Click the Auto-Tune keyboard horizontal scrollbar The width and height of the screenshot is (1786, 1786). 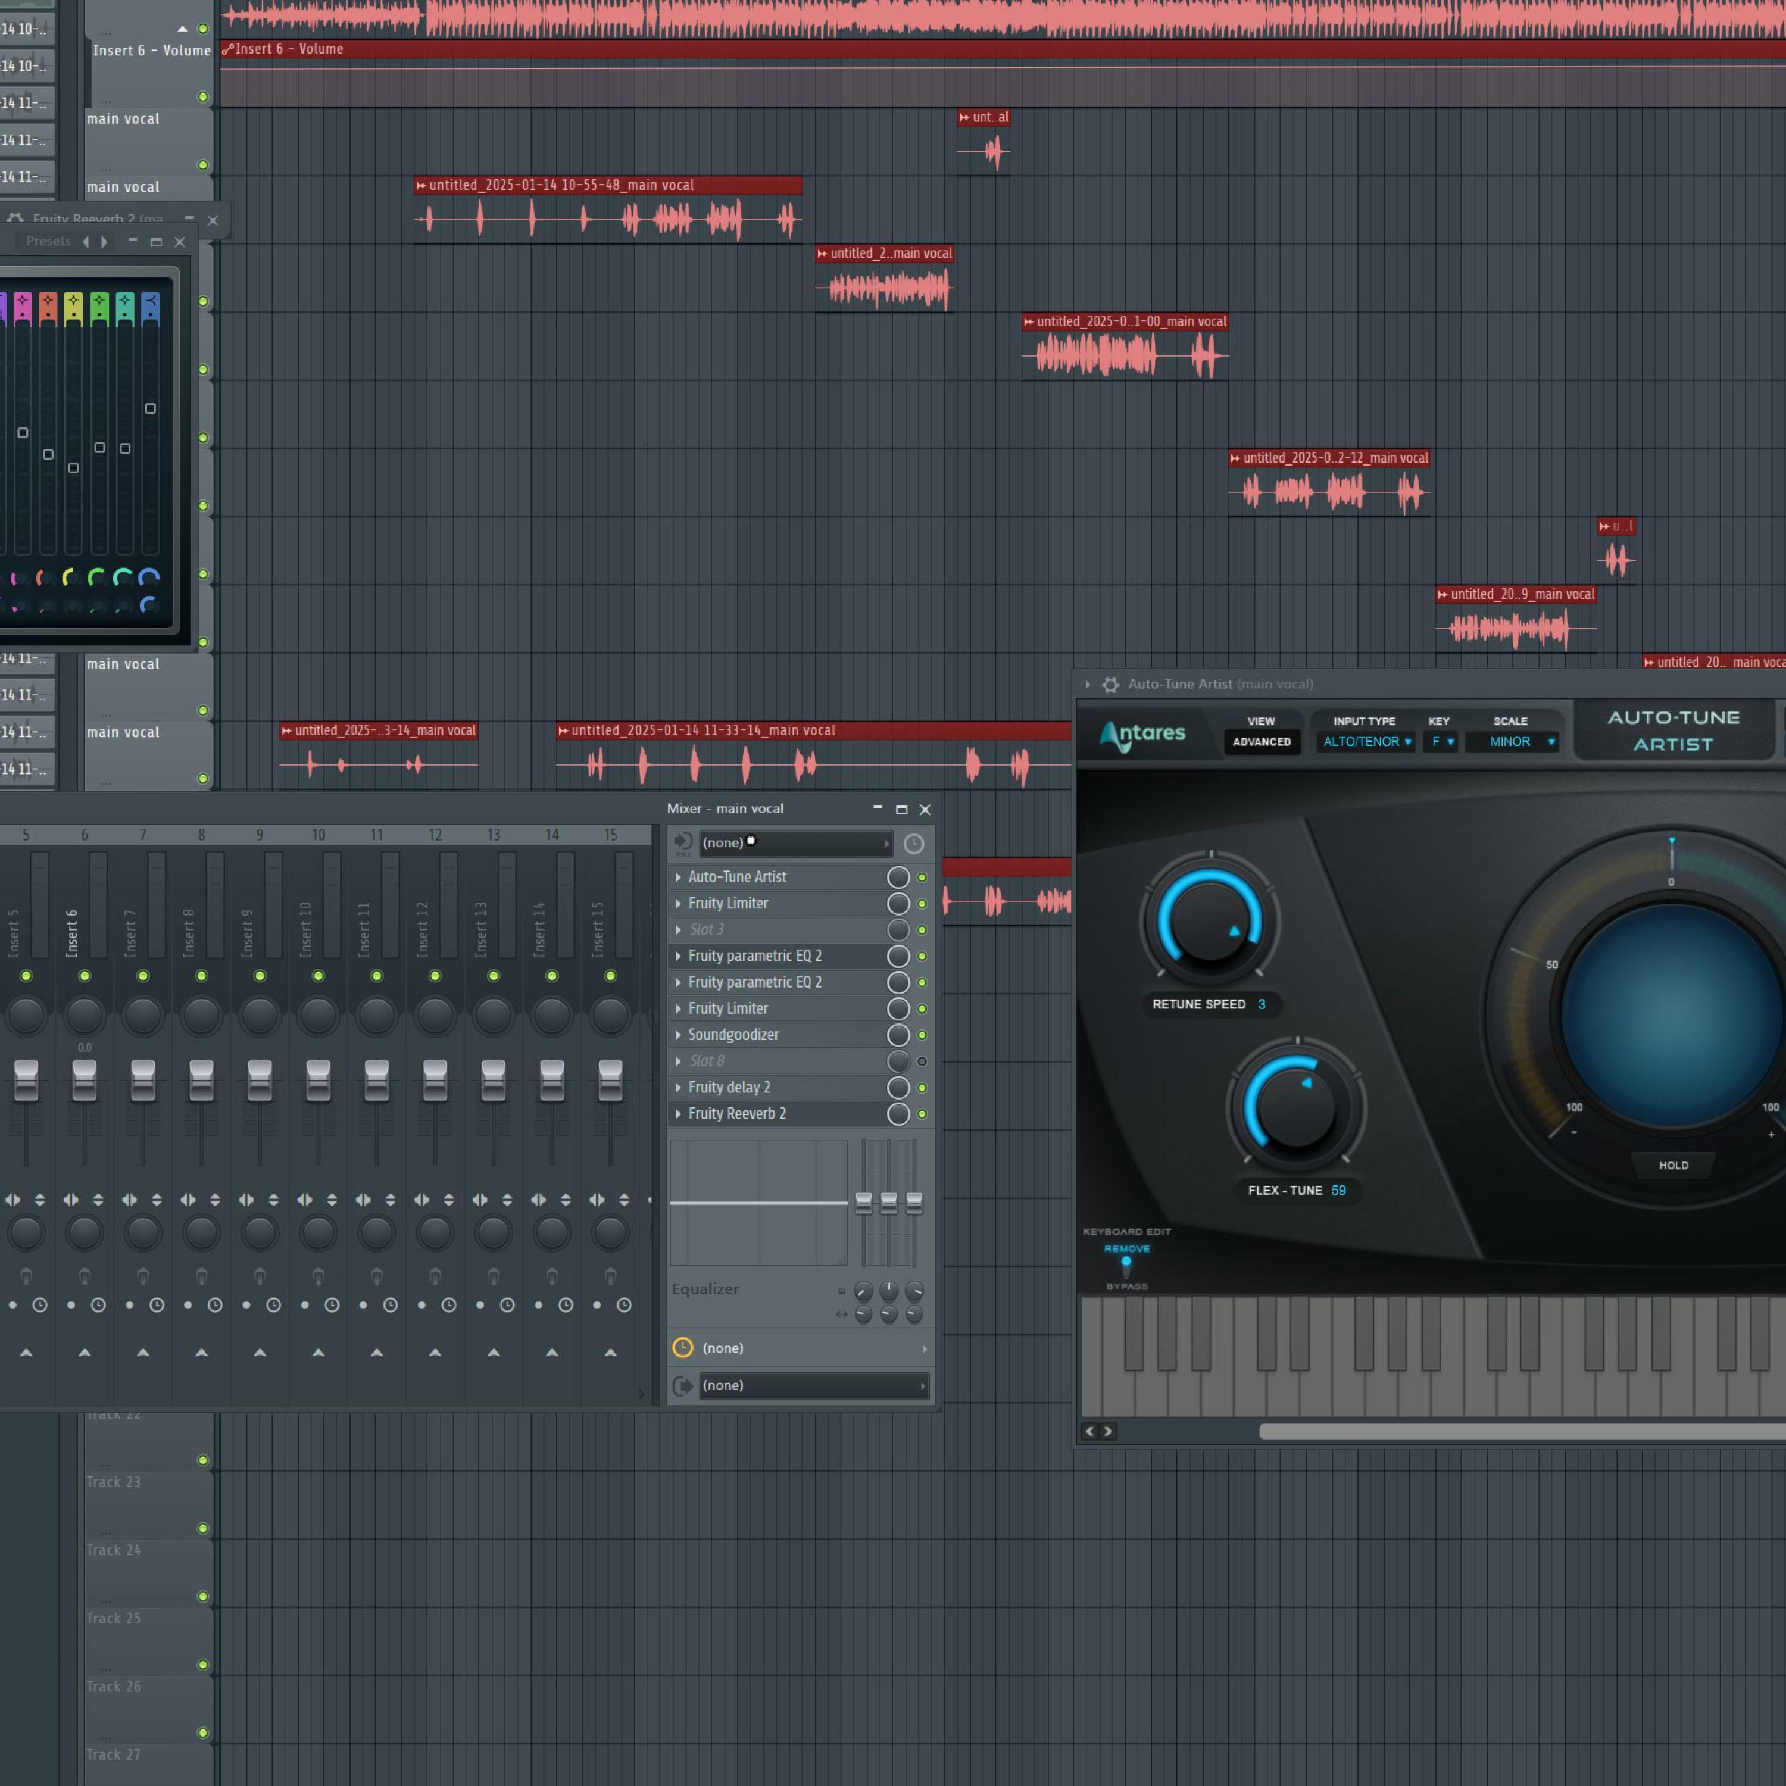(1522, 1431)
